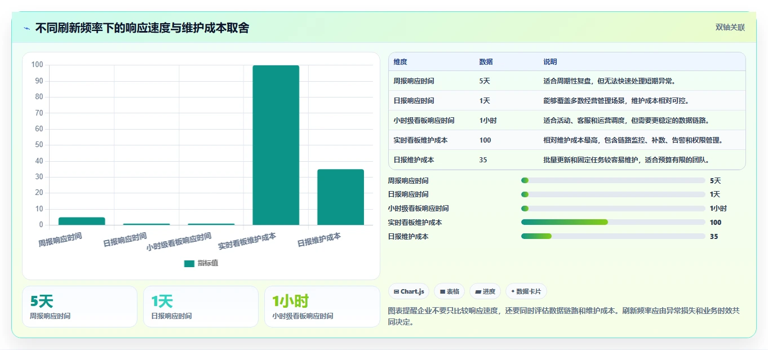Image resolution: width=768 pixels, height=350 pixels.
Task: Open the 1天 日报响应时间 data card
Action: [201, 307]
